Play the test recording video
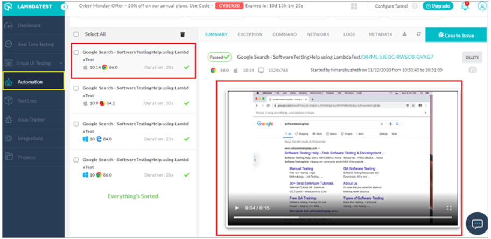The width and height of the screenshot is (491, 239). [235, 208]
